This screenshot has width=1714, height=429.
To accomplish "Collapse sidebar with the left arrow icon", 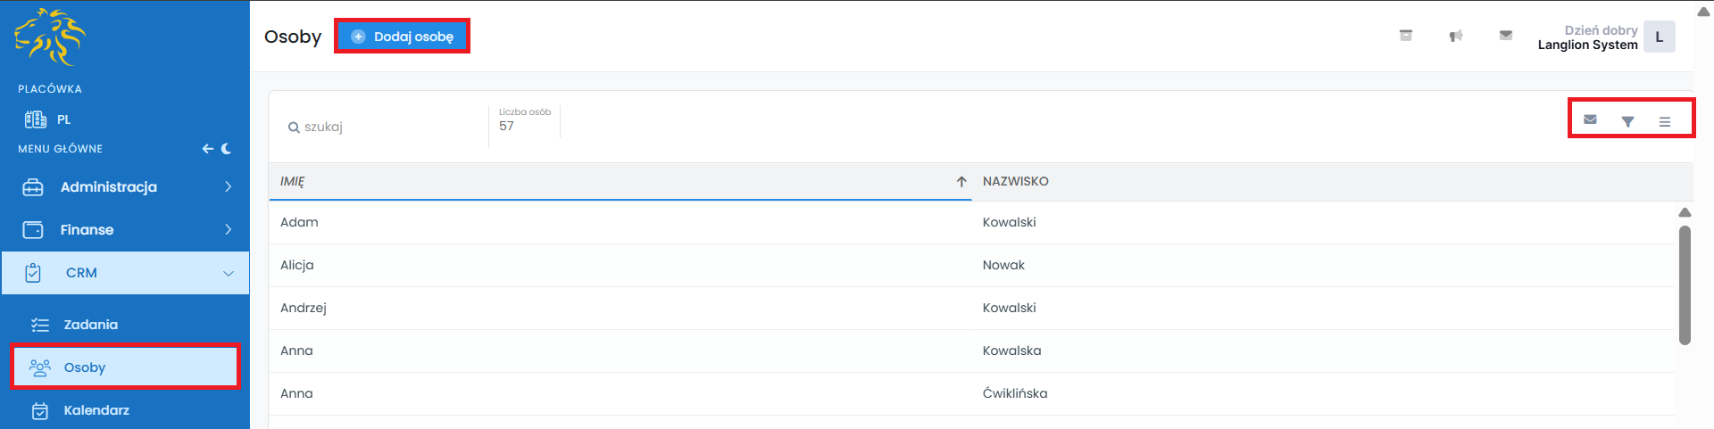I will point(207,149).
